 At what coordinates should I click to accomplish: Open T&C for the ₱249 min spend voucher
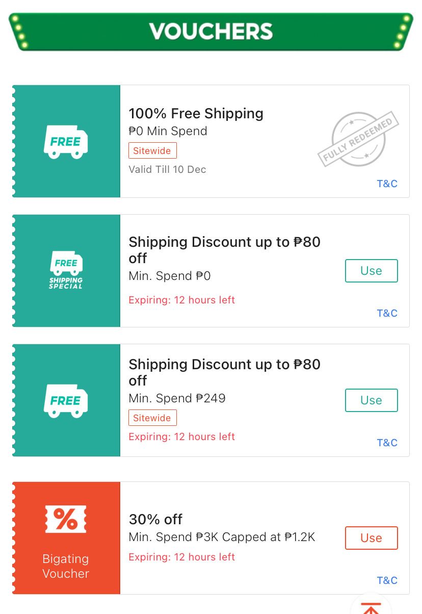tap(387, 443)
